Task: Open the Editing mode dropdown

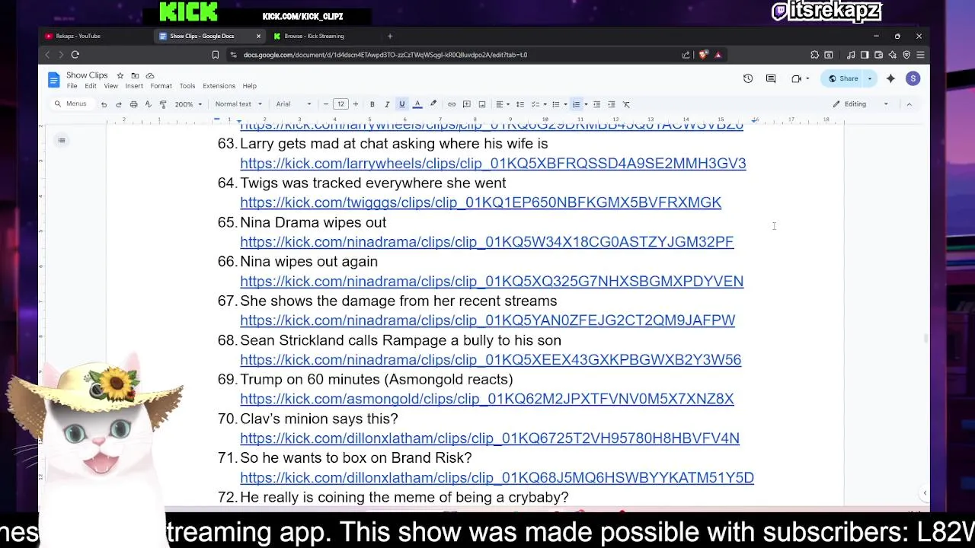Action: (x=860, y=104)
